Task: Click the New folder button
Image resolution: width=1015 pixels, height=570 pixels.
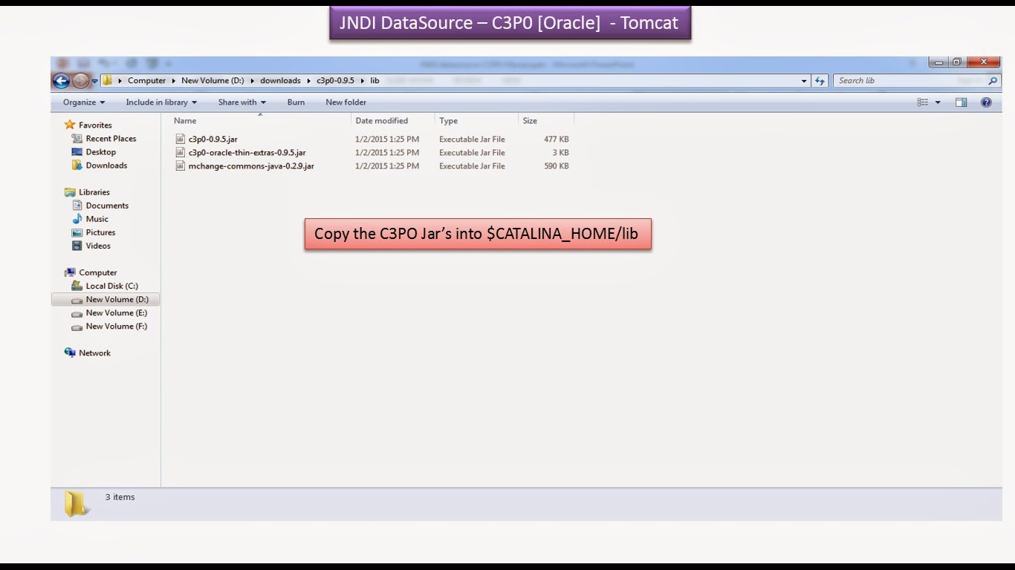Action: (346, 102)
